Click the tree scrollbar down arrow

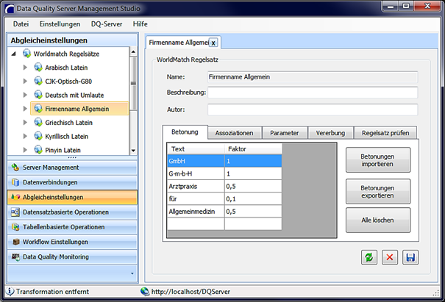coord(133,151)
